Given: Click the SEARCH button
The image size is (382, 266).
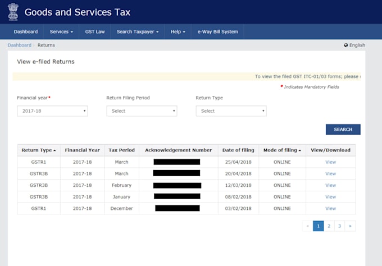Looking at the screenshot, I should (343, 130).
